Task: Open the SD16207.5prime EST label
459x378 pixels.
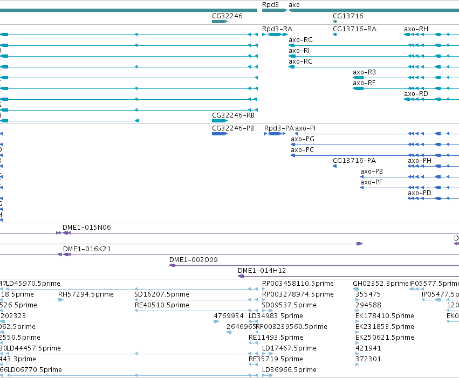Action: tap(162, 294)
